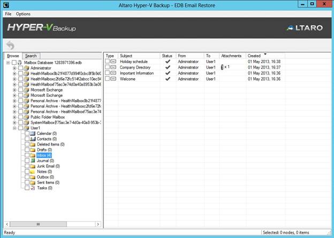Expand the HealthMailbox8b21f4877 node

tap(14, 74)
